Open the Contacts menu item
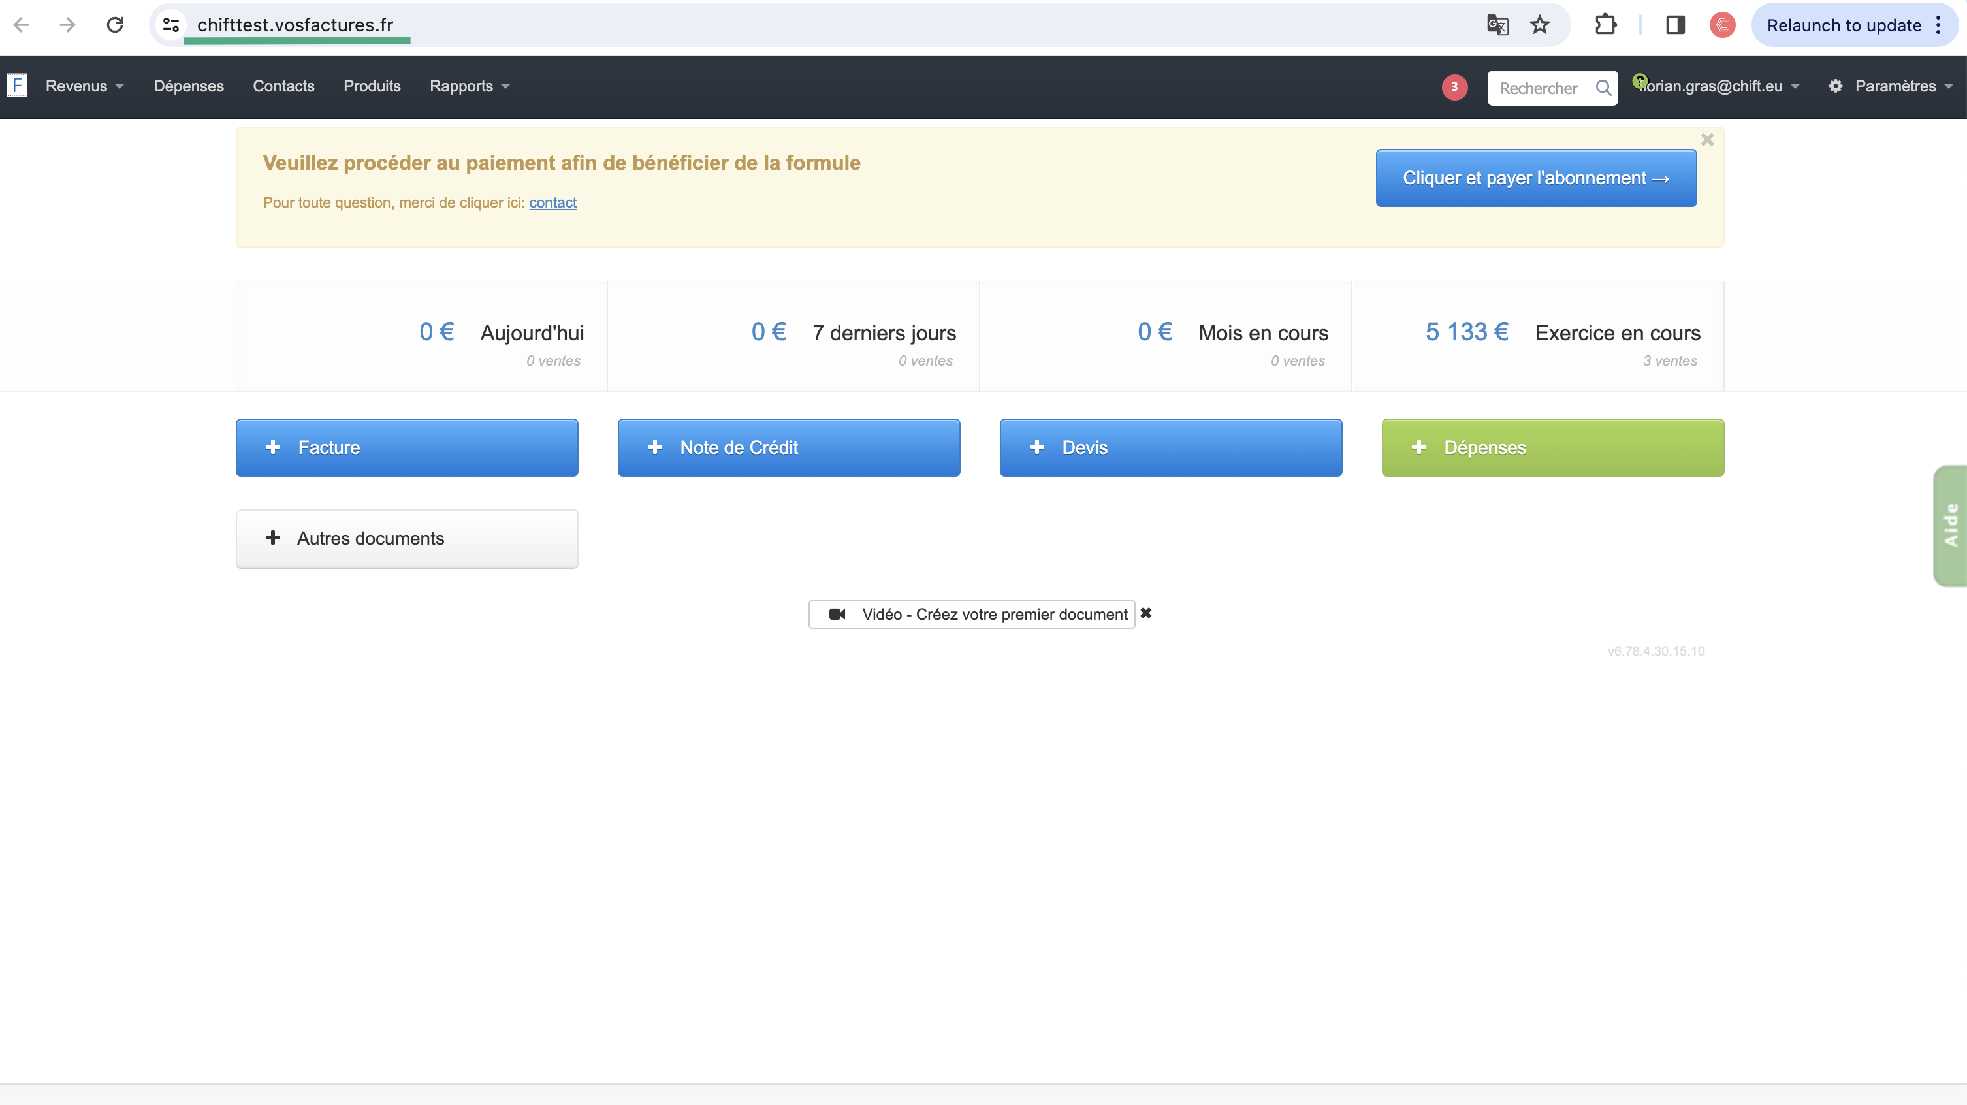The width and height of the screenshot is (1967, 1105). point(283,86)
